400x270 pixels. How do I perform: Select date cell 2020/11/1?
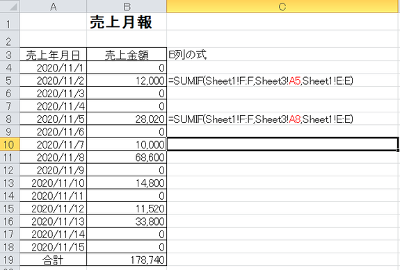point(54,67)
